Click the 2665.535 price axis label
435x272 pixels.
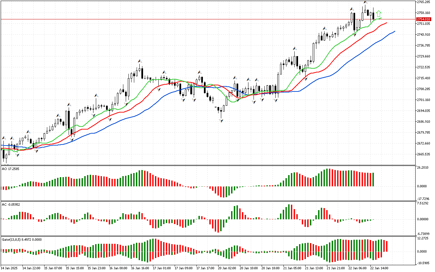pos(423,154)
